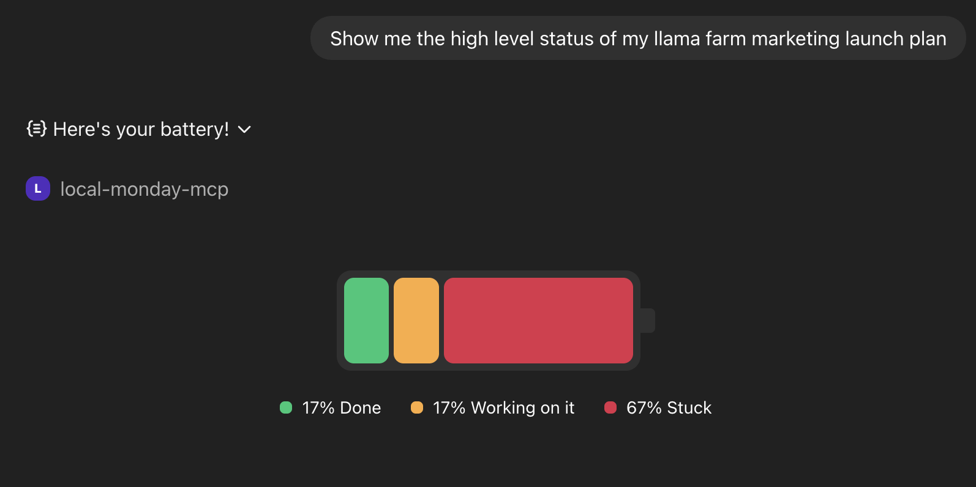Toggle the Working on it battery segment

[417, 320]
